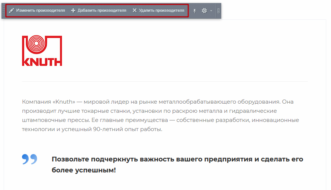Click the bold quote "Позвольте подчеркнуть важность"
This screenshot has width=331, height=190.
point(177,164)
